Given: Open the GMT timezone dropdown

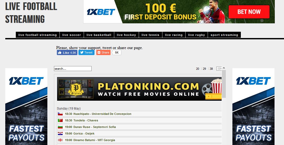Looking at the screenshot, I should pyautogui.click(x=219, y=69).
